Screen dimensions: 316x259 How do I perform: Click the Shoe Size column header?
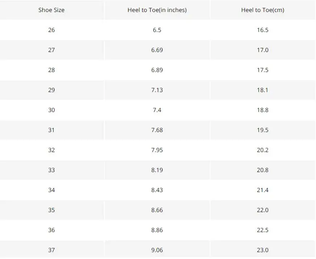52,10
